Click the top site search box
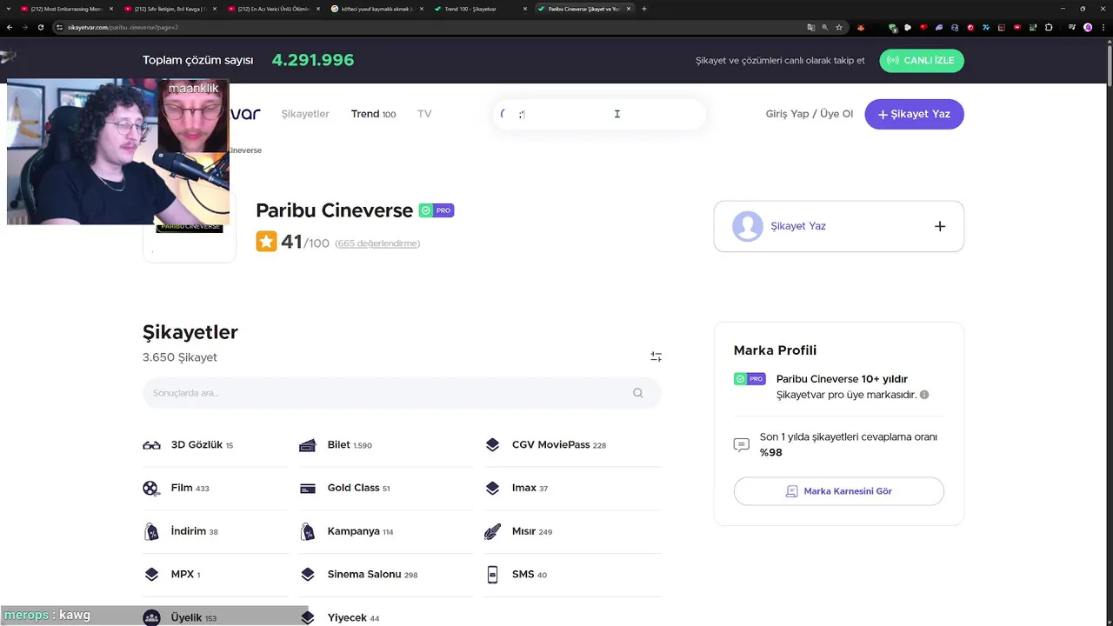 tap(600, 114)
